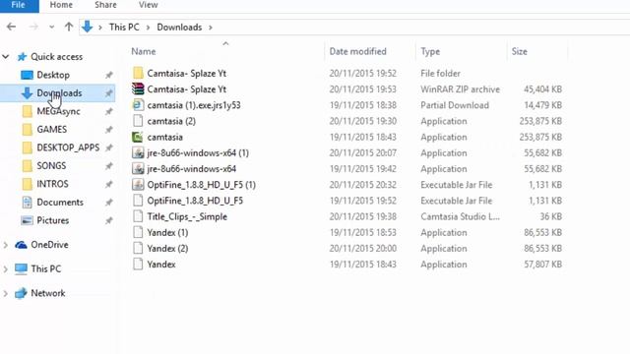Select the Camtaisa- Splaze Yt WinRAR archive icon
Screen dimensions: 630x354
click(138, 89)
